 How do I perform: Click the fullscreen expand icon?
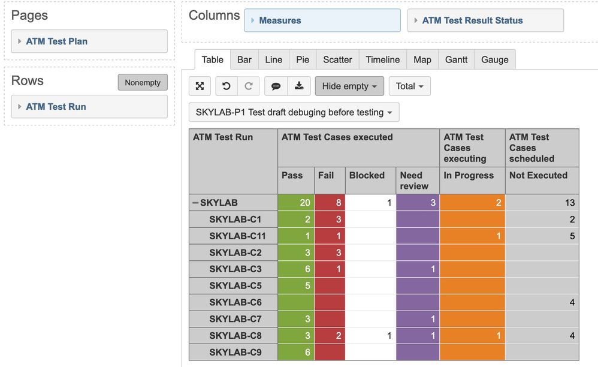point(200,86)
